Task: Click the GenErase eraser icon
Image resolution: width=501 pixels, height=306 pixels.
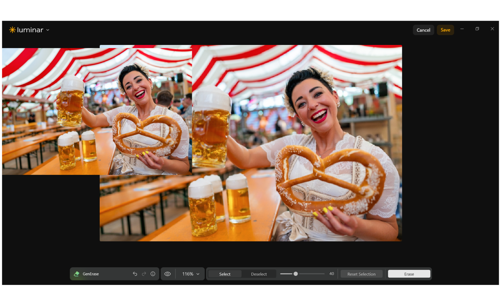Action: 77,274
